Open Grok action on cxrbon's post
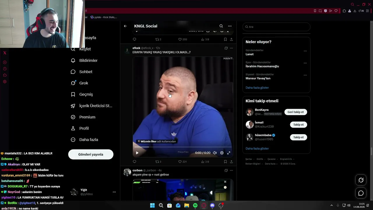The height and width of the screenshot is (210, 373). (226, 170)
